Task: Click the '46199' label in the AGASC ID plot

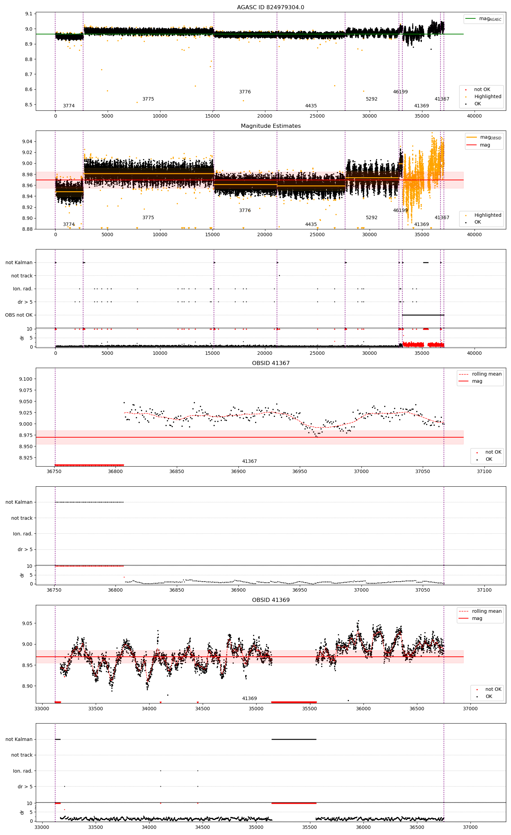Action: pos(400,92)
